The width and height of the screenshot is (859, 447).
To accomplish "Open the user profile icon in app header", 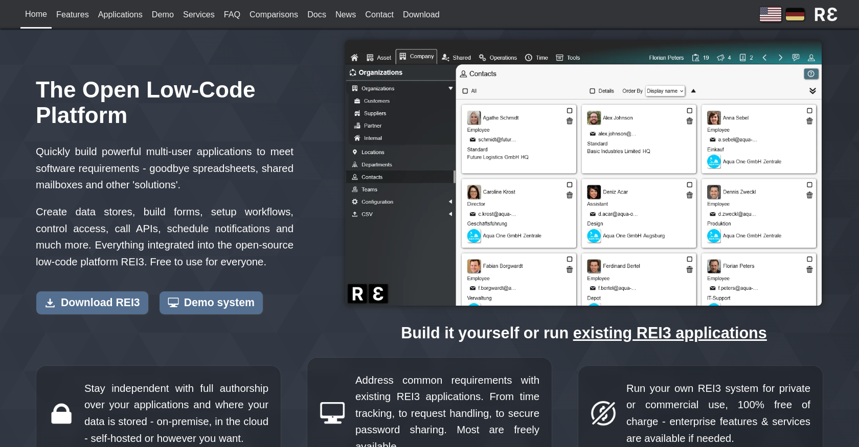I will (811, 58).
